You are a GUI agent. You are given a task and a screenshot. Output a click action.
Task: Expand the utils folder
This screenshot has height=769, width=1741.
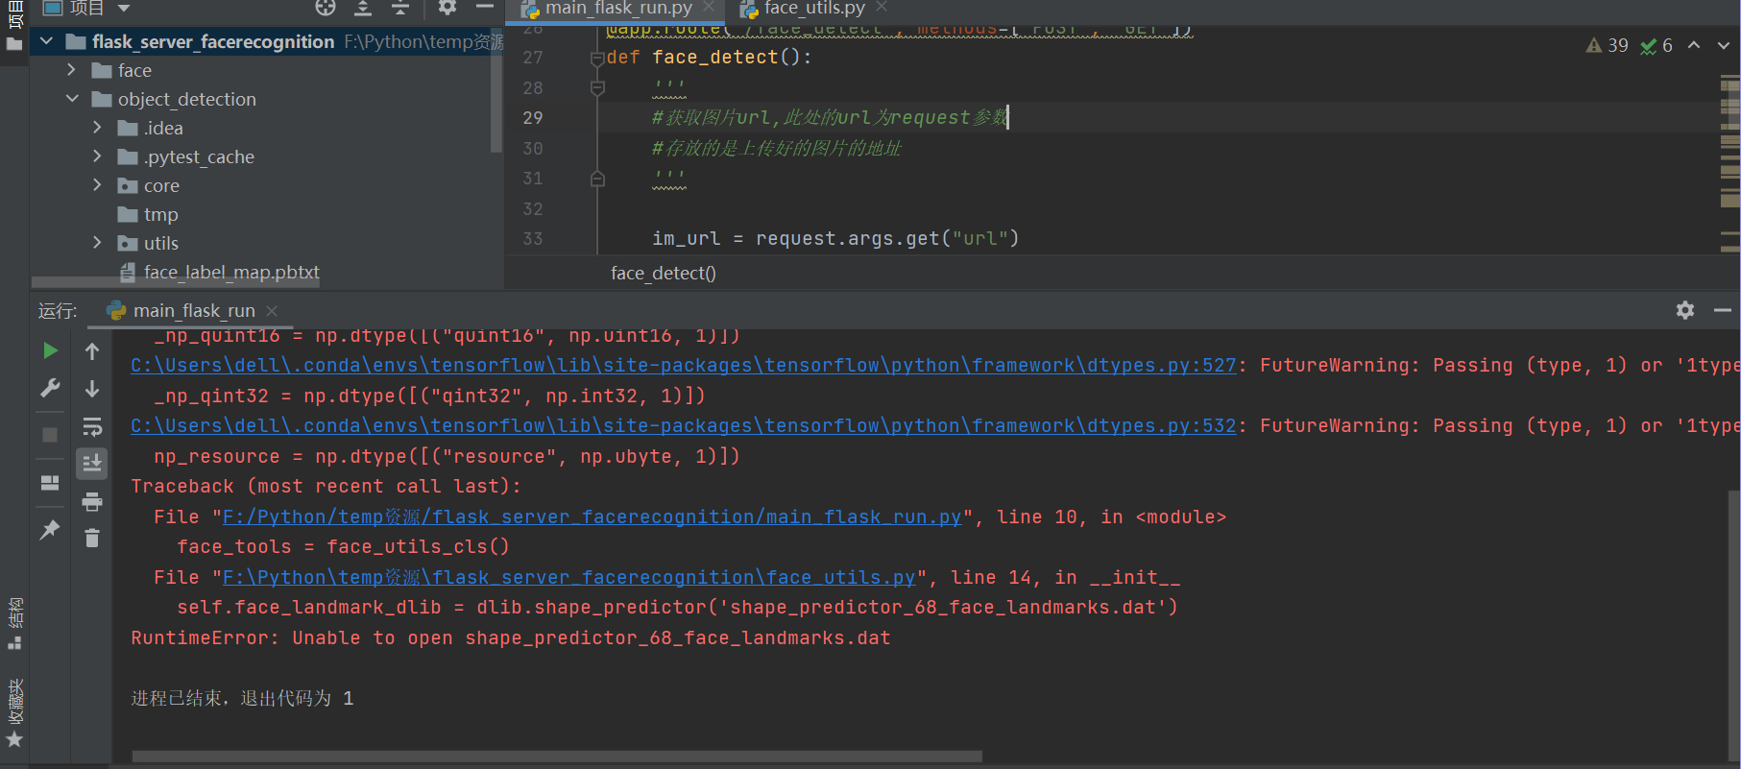tap(97, 243)
